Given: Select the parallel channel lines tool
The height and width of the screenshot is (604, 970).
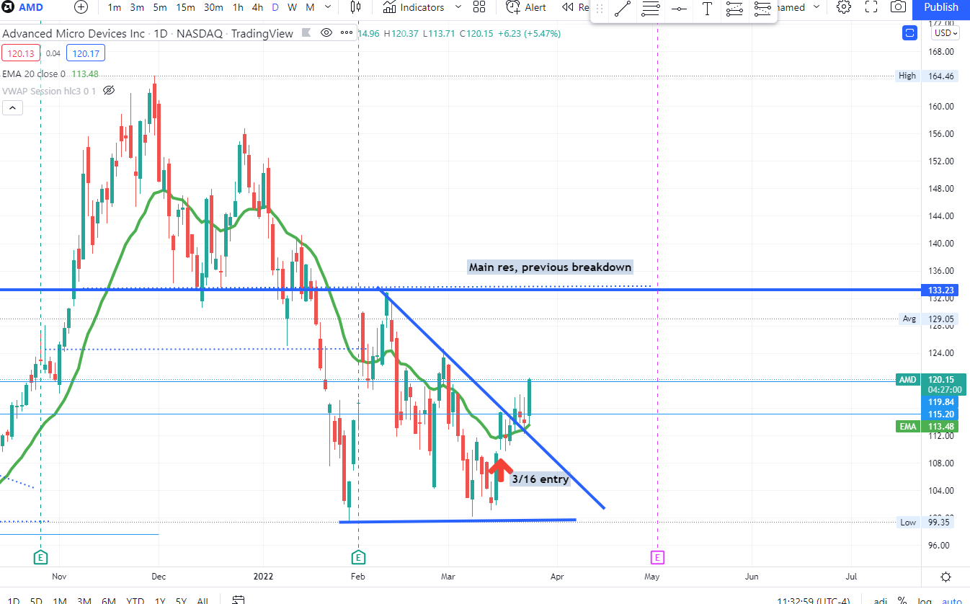Looking at the screenshot, I should (x=651, y=9).
